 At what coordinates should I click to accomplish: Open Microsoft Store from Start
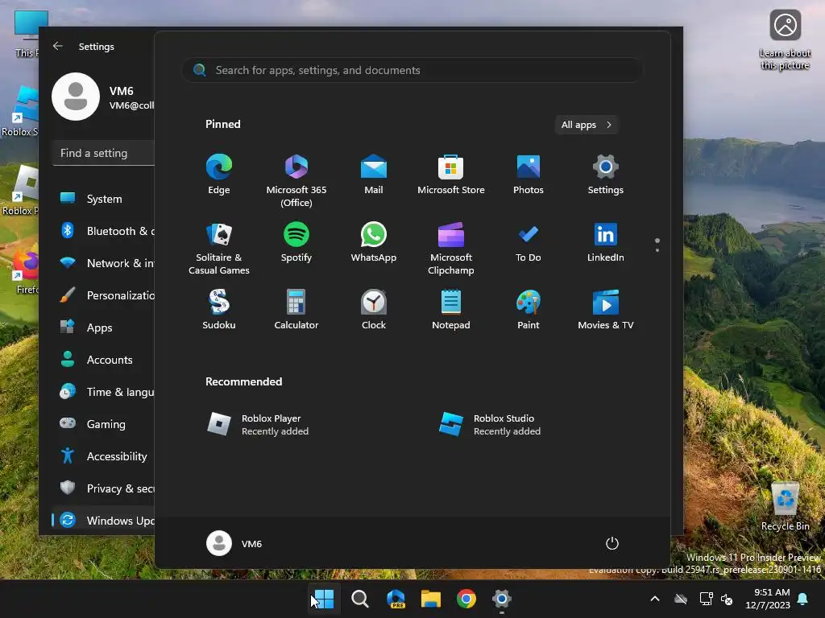point(451,175)
